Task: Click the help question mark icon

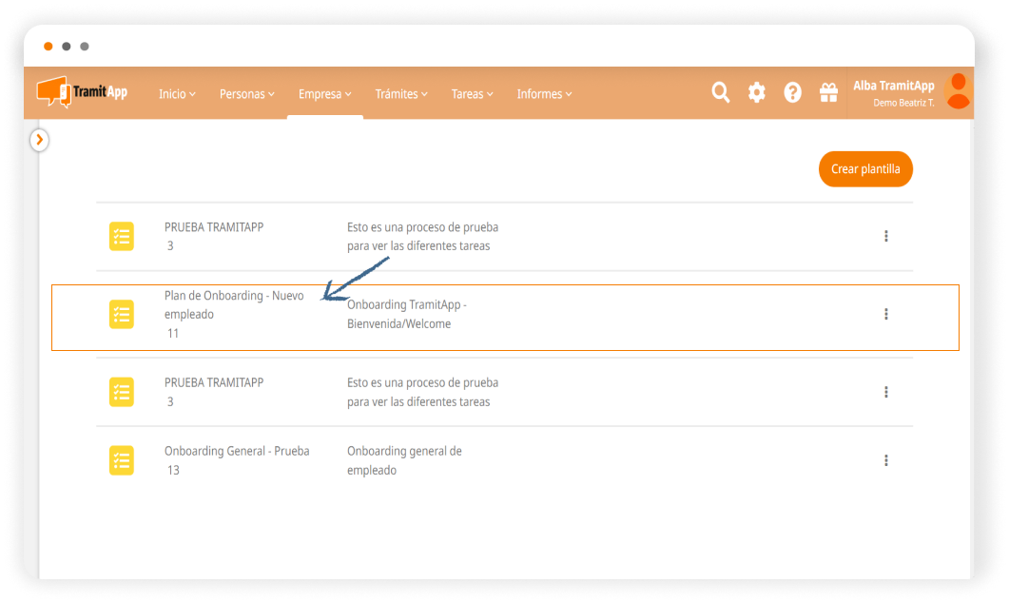Action: (x=792, y=92)
